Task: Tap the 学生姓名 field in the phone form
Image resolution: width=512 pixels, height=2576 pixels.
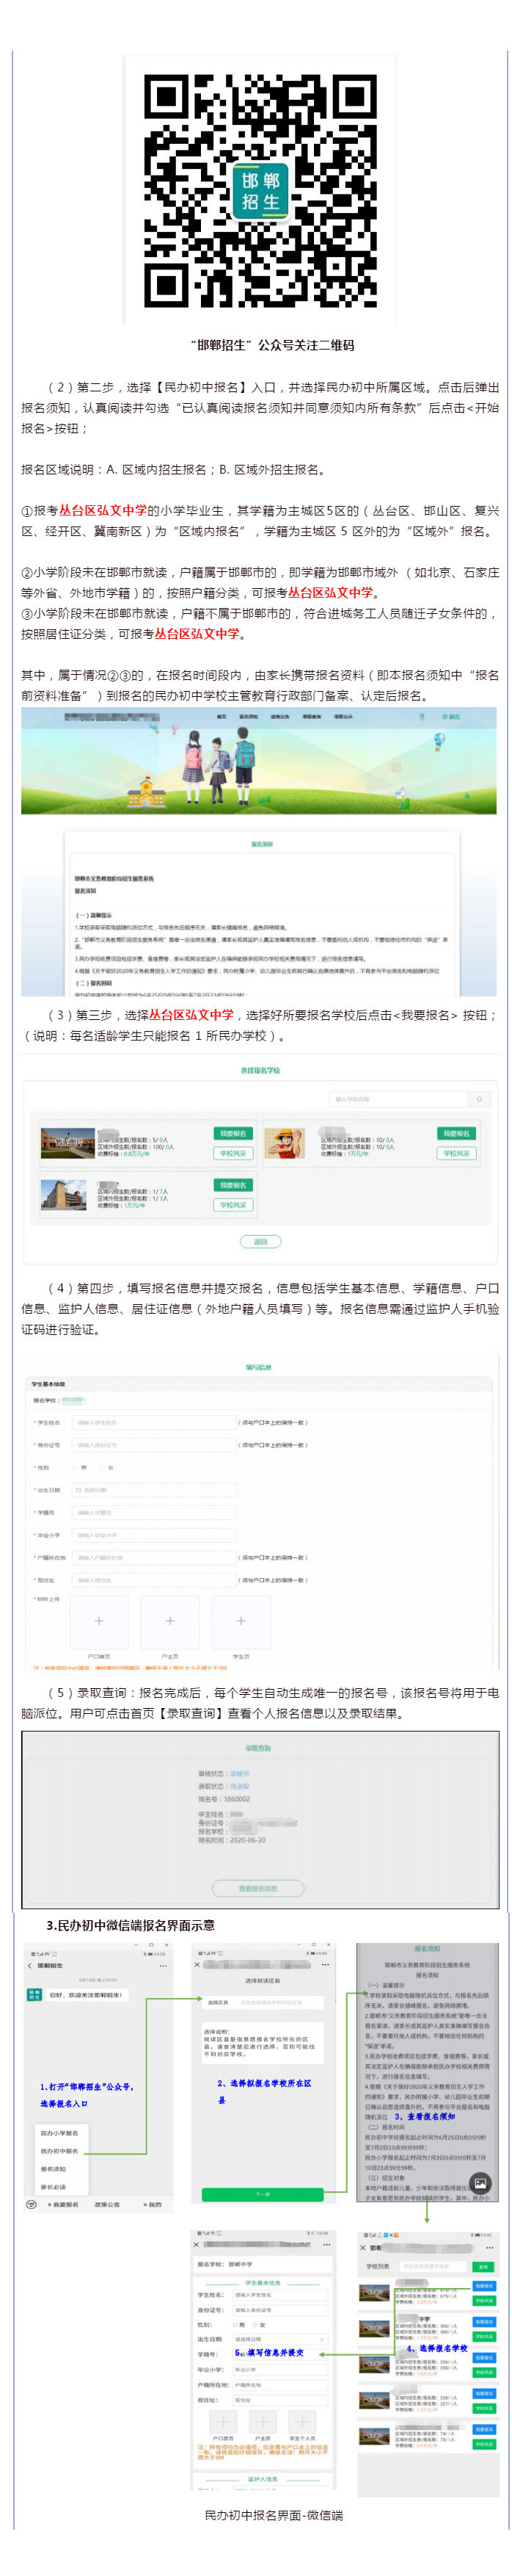Action: coord(279,2295)
